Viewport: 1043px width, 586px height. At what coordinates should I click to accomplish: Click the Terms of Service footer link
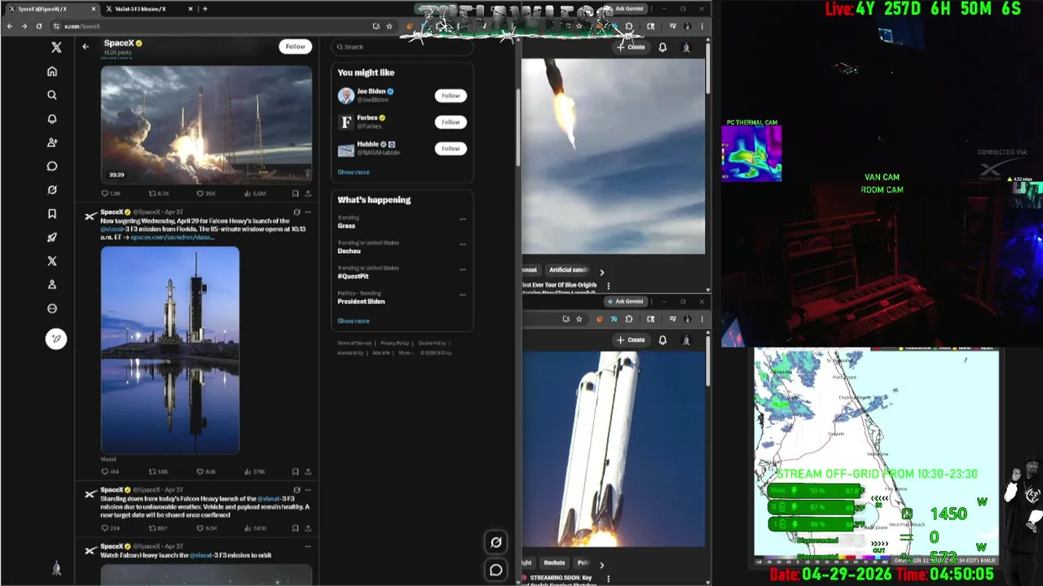(x=354, y=343)
